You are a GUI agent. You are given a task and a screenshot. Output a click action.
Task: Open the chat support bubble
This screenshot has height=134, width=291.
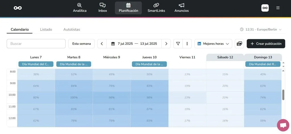coord(283,125)
